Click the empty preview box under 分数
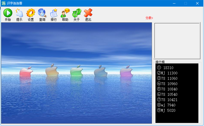The image size is (204, 126). [177, 41]
